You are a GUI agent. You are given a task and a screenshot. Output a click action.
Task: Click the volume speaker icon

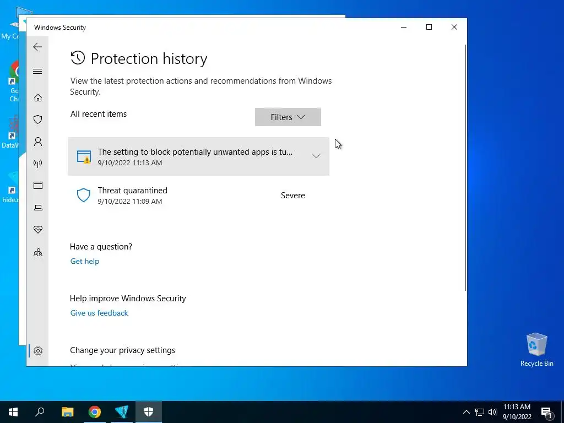[492, 412]
